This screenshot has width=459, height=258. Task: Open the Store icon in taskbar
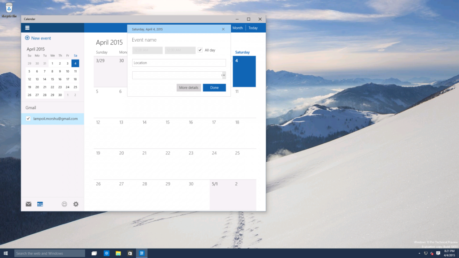pos(130,254)
